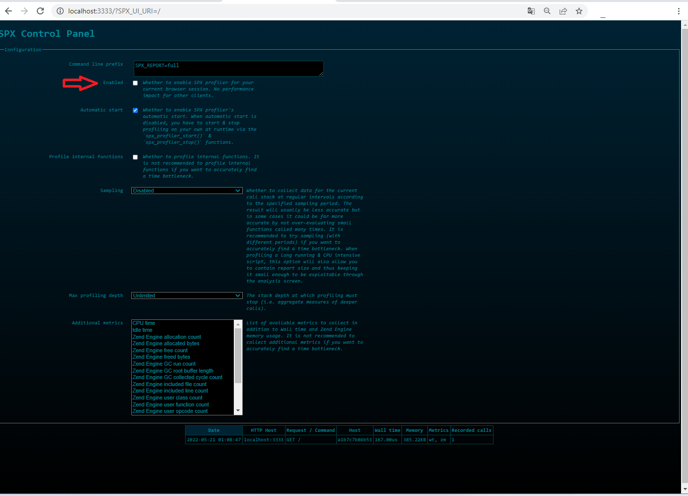Image resolution: width=688 pixels, height=496 pixels.
Task: Sort reports by Memory column header
Action: [414, 430]
